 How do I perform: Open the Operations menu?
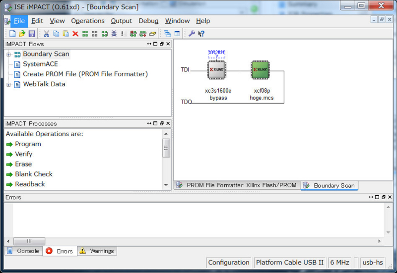(88, 21)
